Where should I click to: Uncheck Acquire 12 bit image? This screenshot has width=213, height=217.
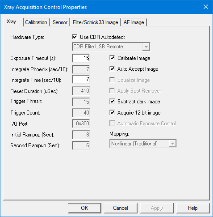112,112
